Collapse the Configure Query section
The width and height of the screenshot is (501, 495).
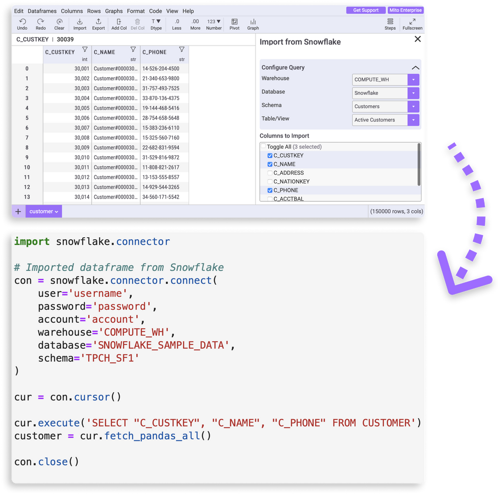(x=415, y=68)
